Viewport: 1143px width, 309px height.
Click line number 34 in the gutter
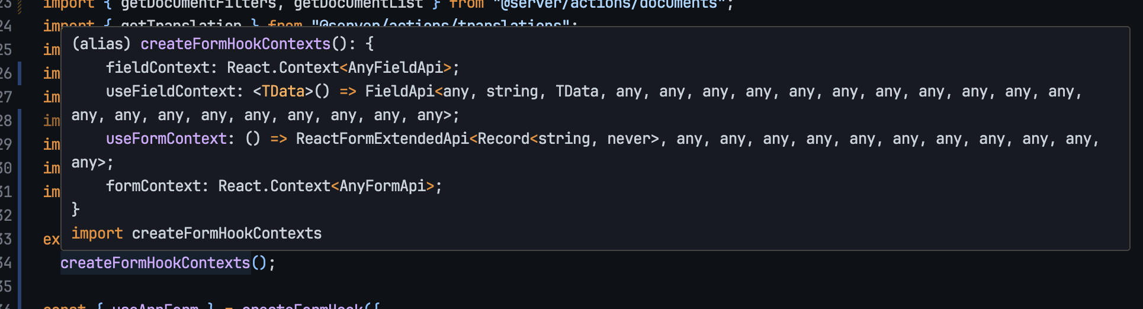click(x=6, y=263)
